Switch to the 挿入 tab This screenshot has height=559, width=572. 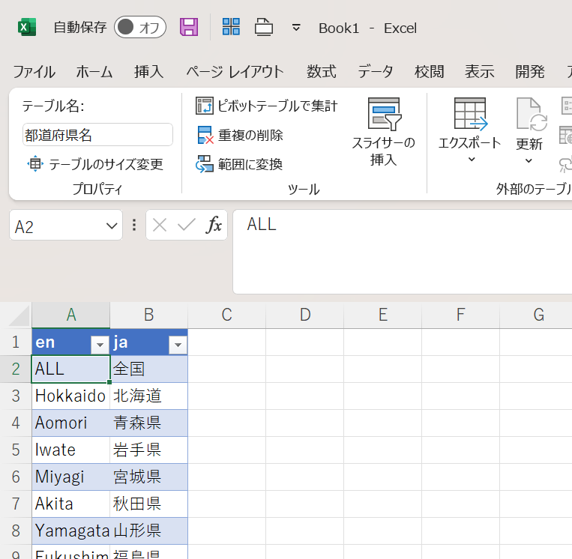point(148,71)
